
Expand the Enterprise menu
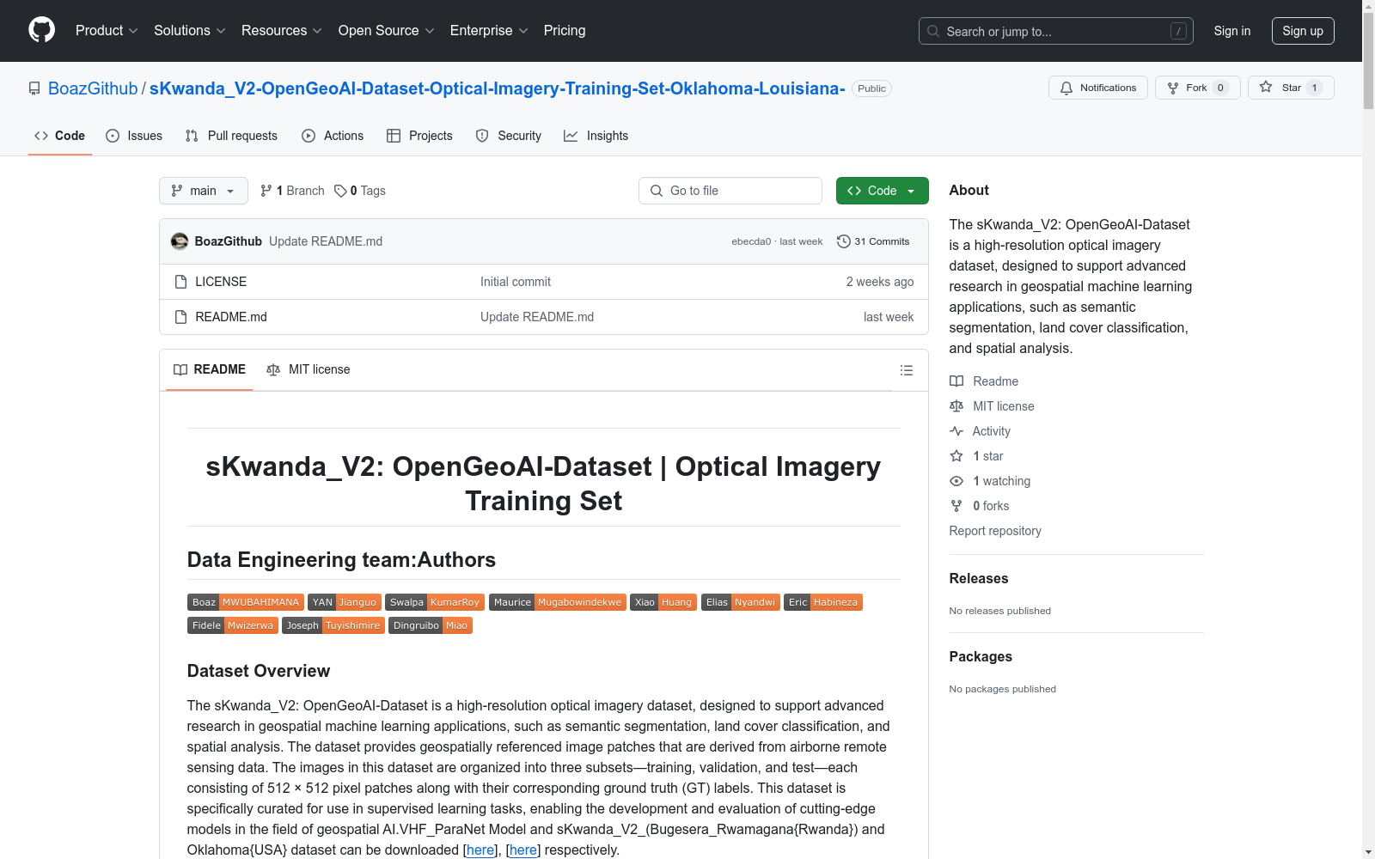[x=489, y=30]
